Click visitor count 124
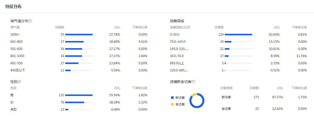This screenshot has width=314, height=118. coord(221,34)
